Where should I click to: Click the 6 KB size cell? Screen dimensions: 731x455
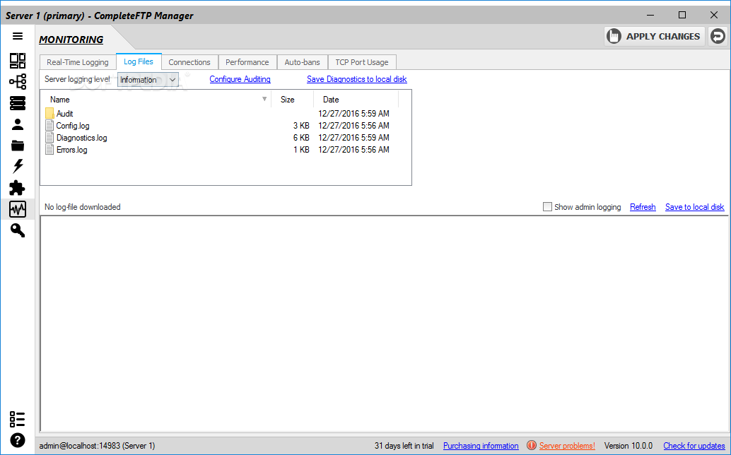[301, 137]
